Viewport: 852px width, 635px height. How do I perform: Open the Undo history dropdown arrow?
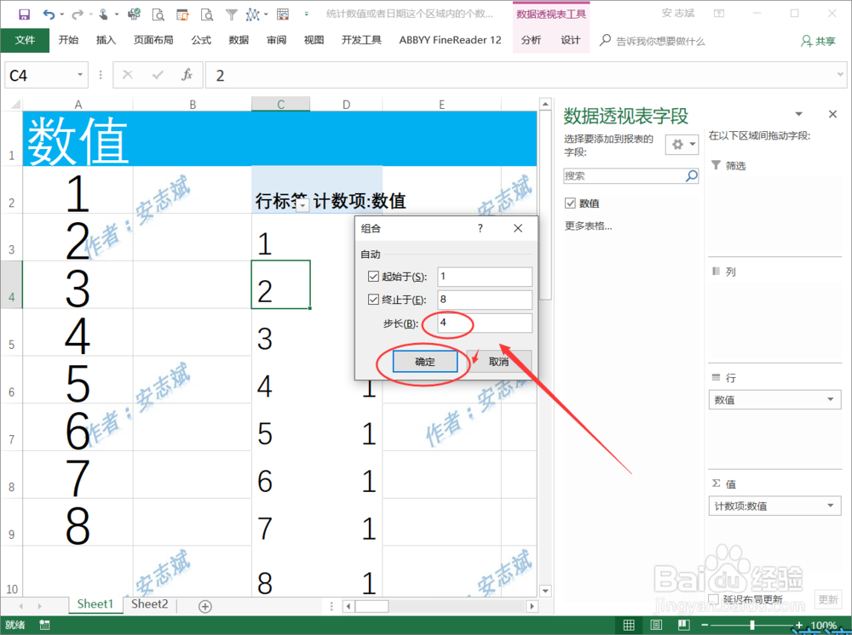[x=62, y=14]
